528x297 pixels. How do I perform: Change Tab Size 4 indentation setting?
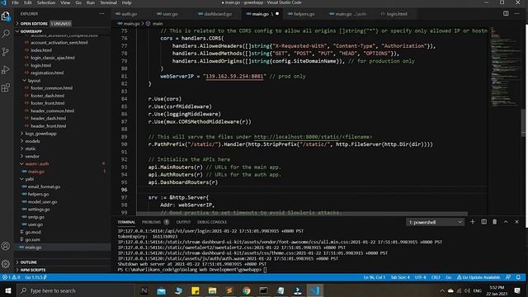point(399,277)
